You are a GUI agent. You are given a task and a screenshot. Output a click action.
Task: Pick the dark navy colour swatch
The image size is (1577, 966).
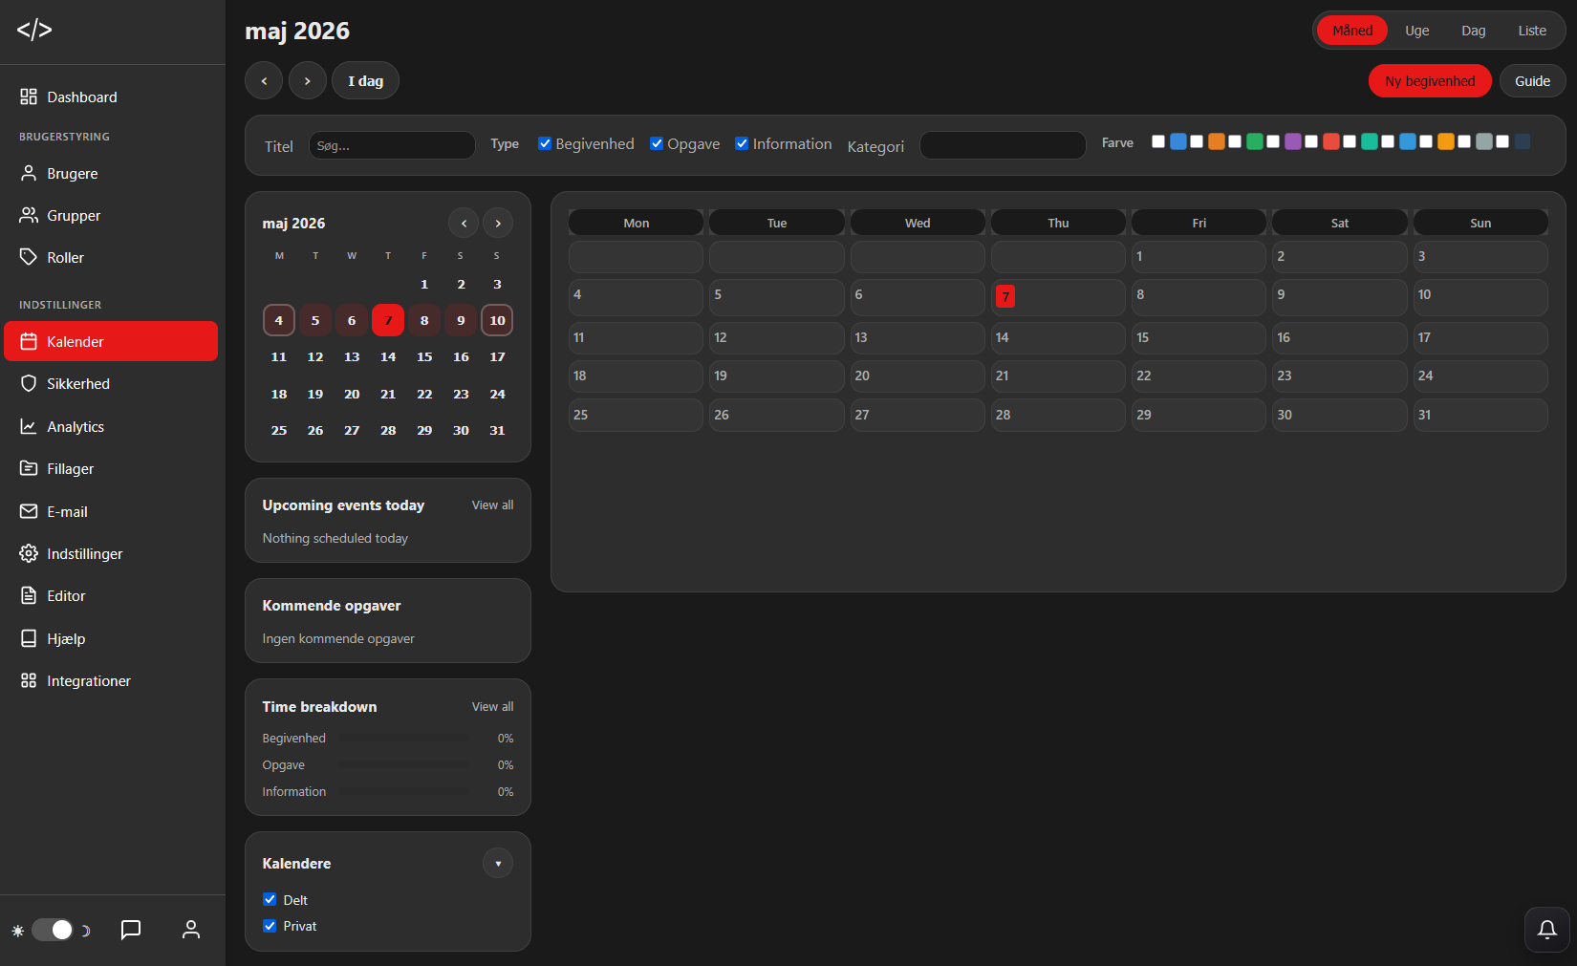[x=1523, y=141]
